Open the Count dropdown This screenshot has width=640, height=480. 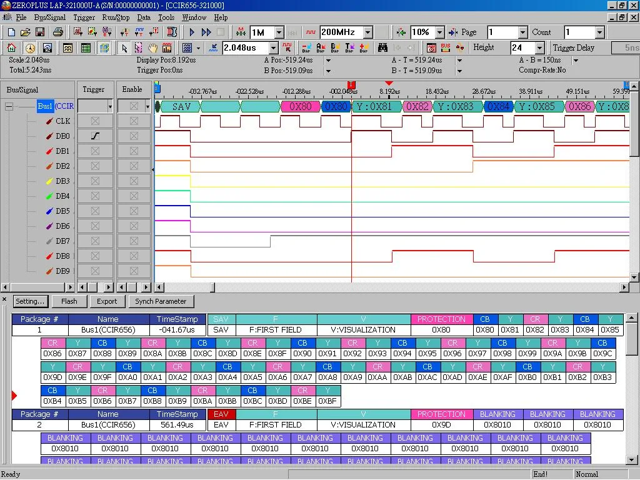click(x=599, y=32)
